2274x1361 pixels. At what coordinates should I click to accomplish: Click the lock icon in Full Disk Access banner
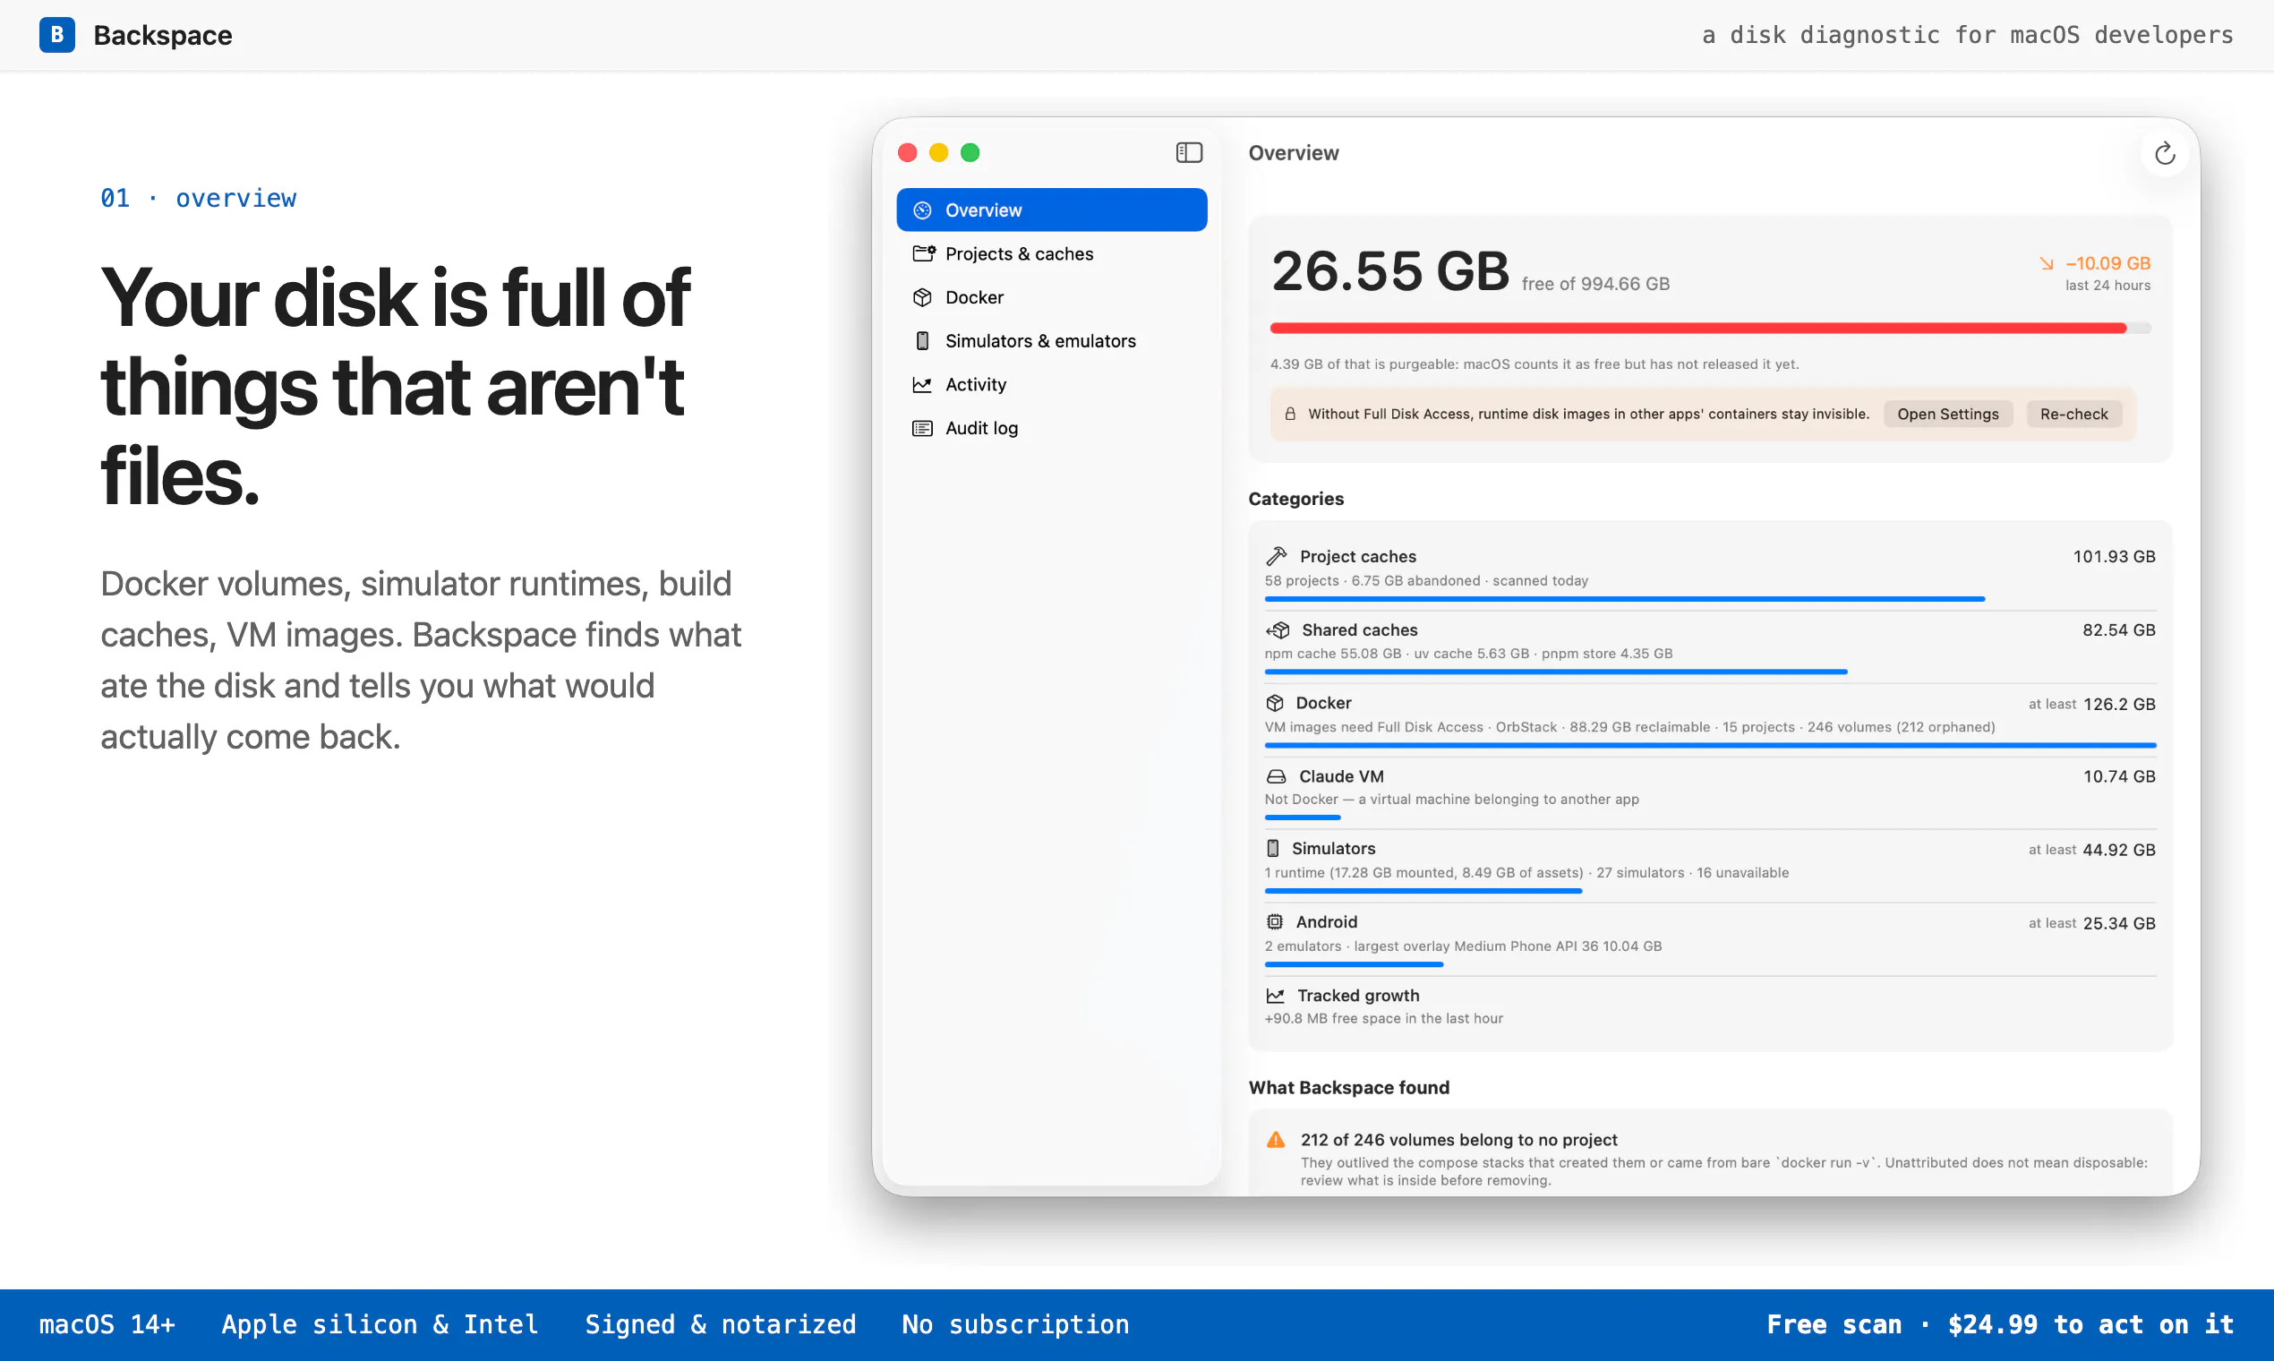click(1290, 414)
